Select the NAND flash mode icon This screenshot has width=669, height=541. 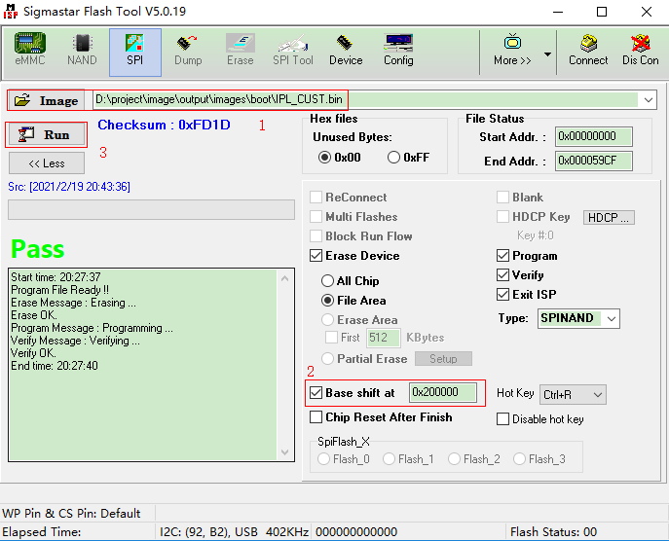click(x=82, y=51)
